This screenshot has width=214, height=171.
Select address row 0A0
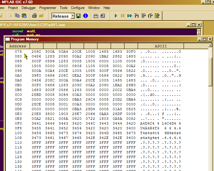18,75
